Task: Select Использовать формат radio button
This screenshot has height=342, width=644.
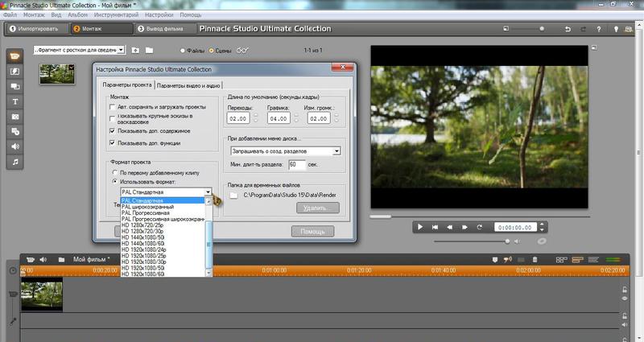Action: coord(115,181)
